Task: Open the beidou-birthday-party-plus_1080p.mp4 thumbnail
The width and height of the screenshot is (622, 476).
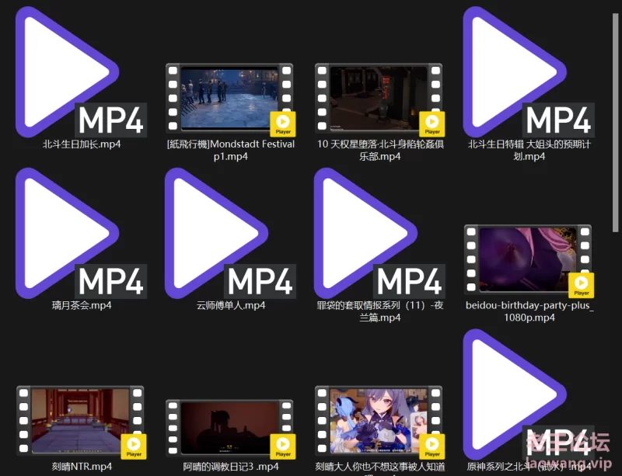Action: pyautogui.click(x=529, y=259)
